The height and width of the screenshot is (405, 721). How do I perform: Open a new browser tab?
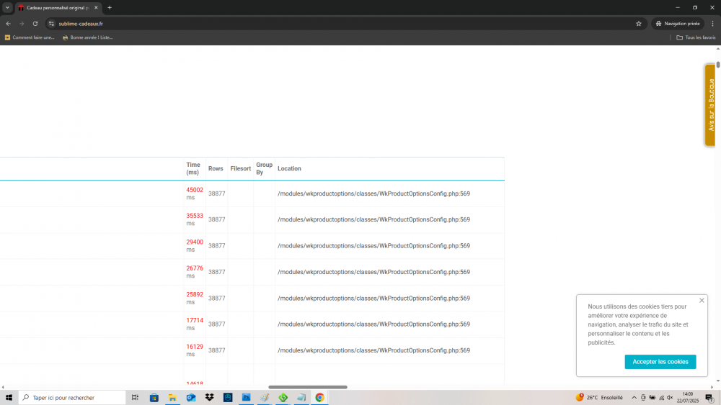pos(110,8)
